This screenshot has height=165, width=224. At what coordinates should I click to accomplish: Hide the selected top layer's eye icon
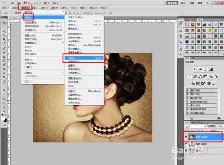point(186,137)
